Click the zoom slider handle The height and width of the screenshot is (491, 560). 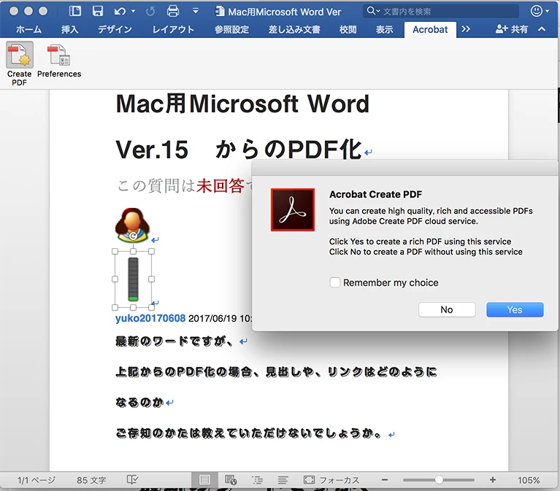[439, 480]
